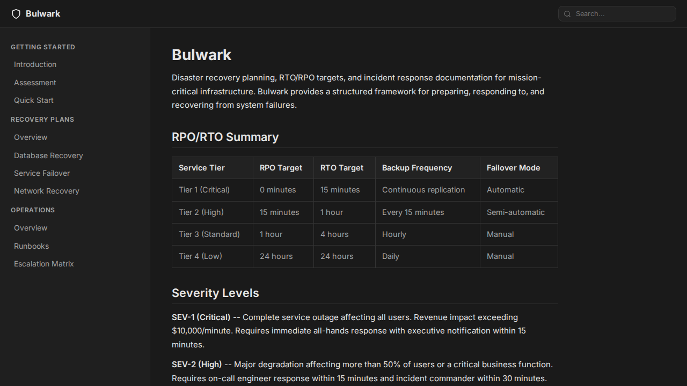Click the RPO/RTO Summary heading
Image resolution: width=687 pixels, height=386 pixels.
pos(225,137)
